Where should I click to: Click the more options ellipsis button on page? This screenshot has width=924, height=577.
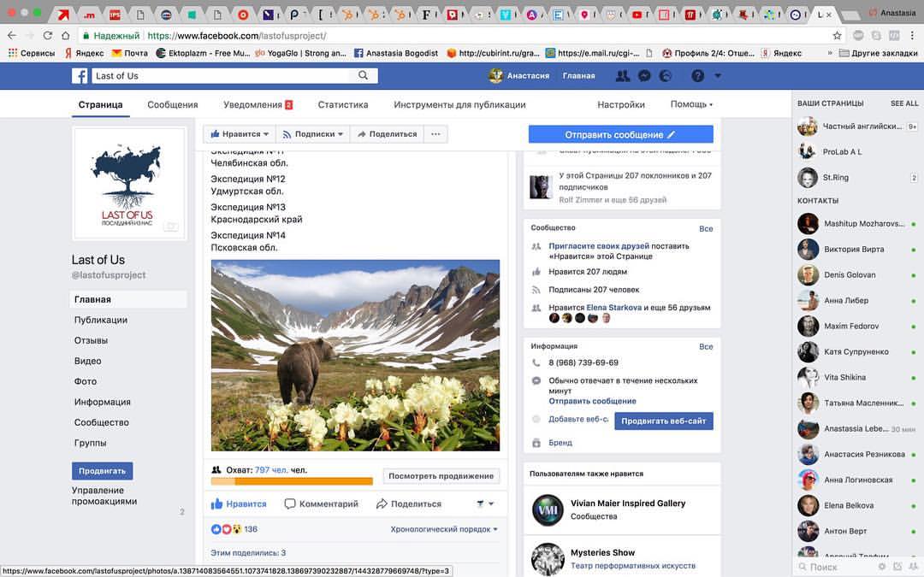pyautogui.click(x=435, y=134)
